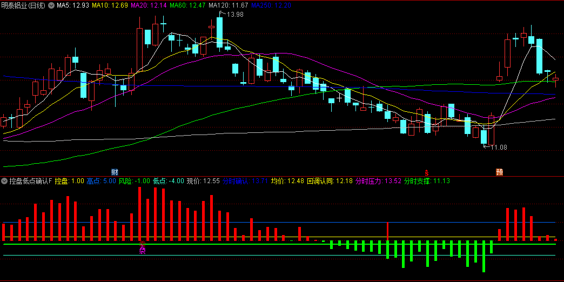Click the 财 financial marker icon
The height and width of the screenshot is (282, 564).
coord(115,172)
